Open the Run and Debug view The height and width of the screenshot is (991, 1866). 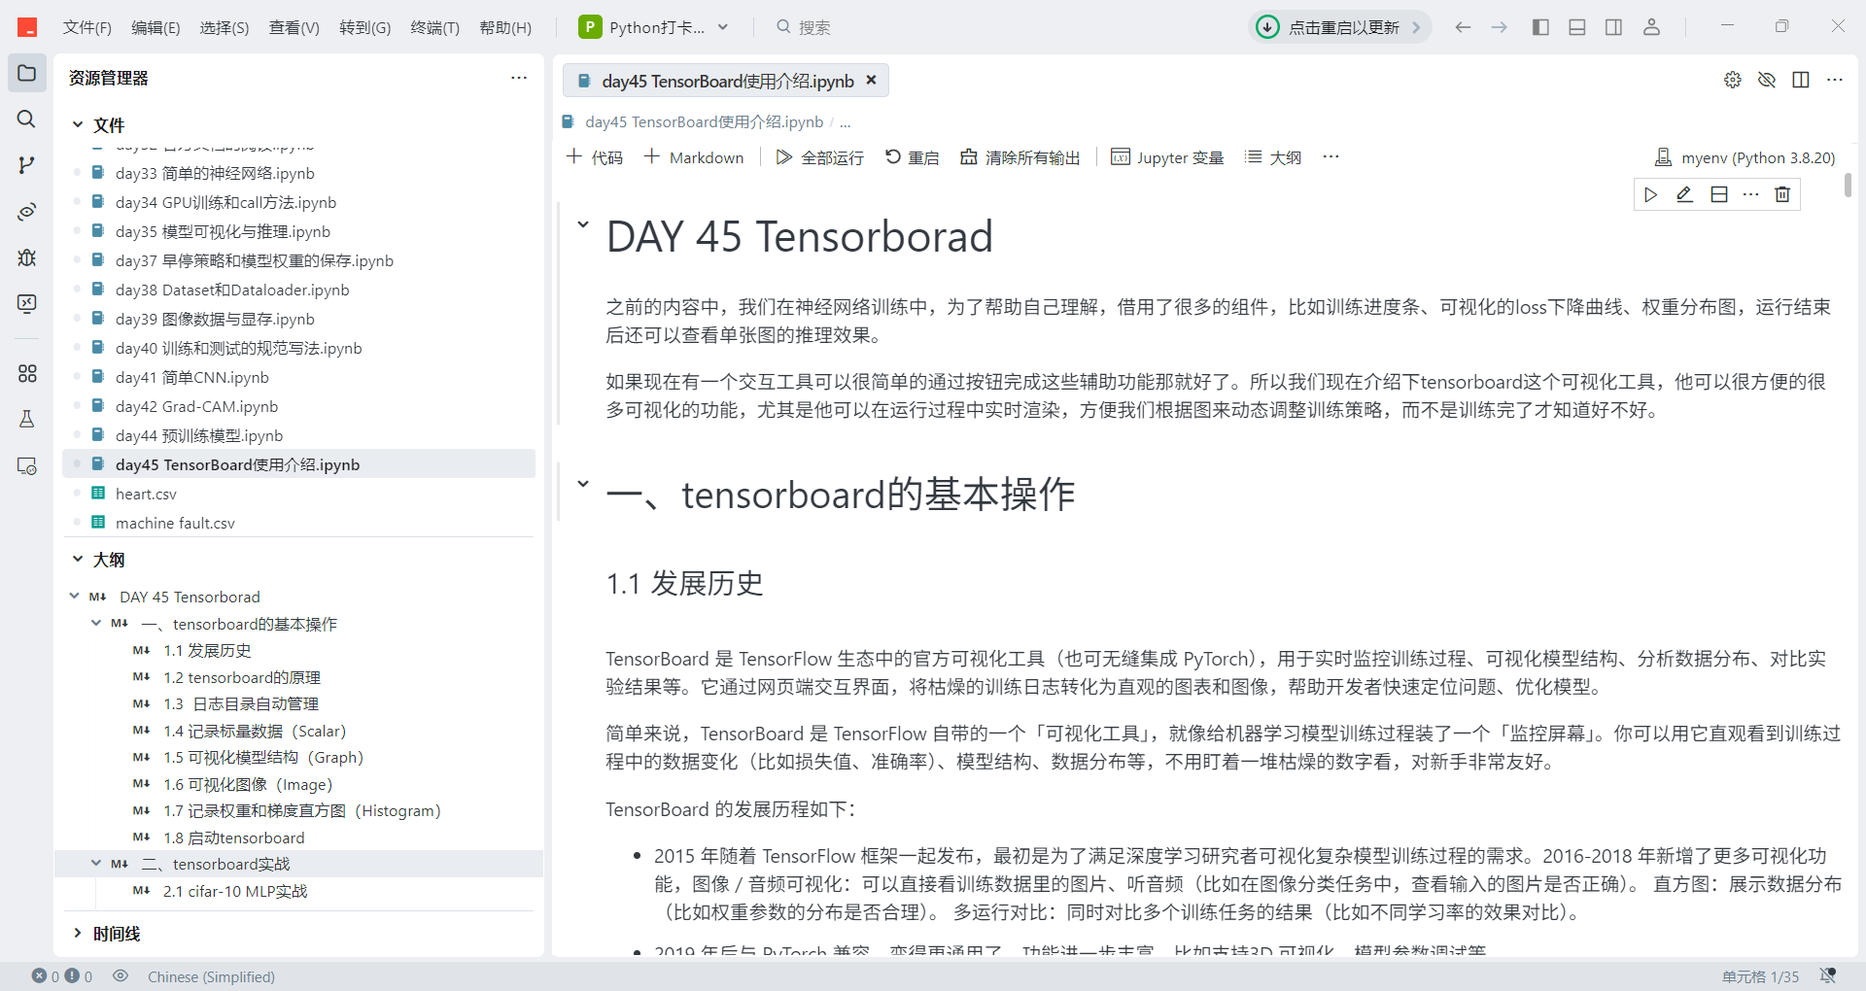click(x=26, y=258)
